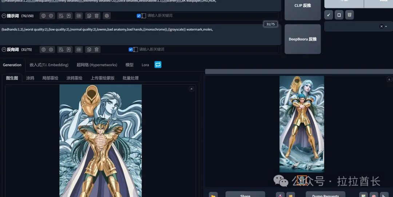Image resolution: width=393 pixels, height=197 pixels.
Task: Click the 提示词 new keyword input field
Action: (x=212, y=16)
